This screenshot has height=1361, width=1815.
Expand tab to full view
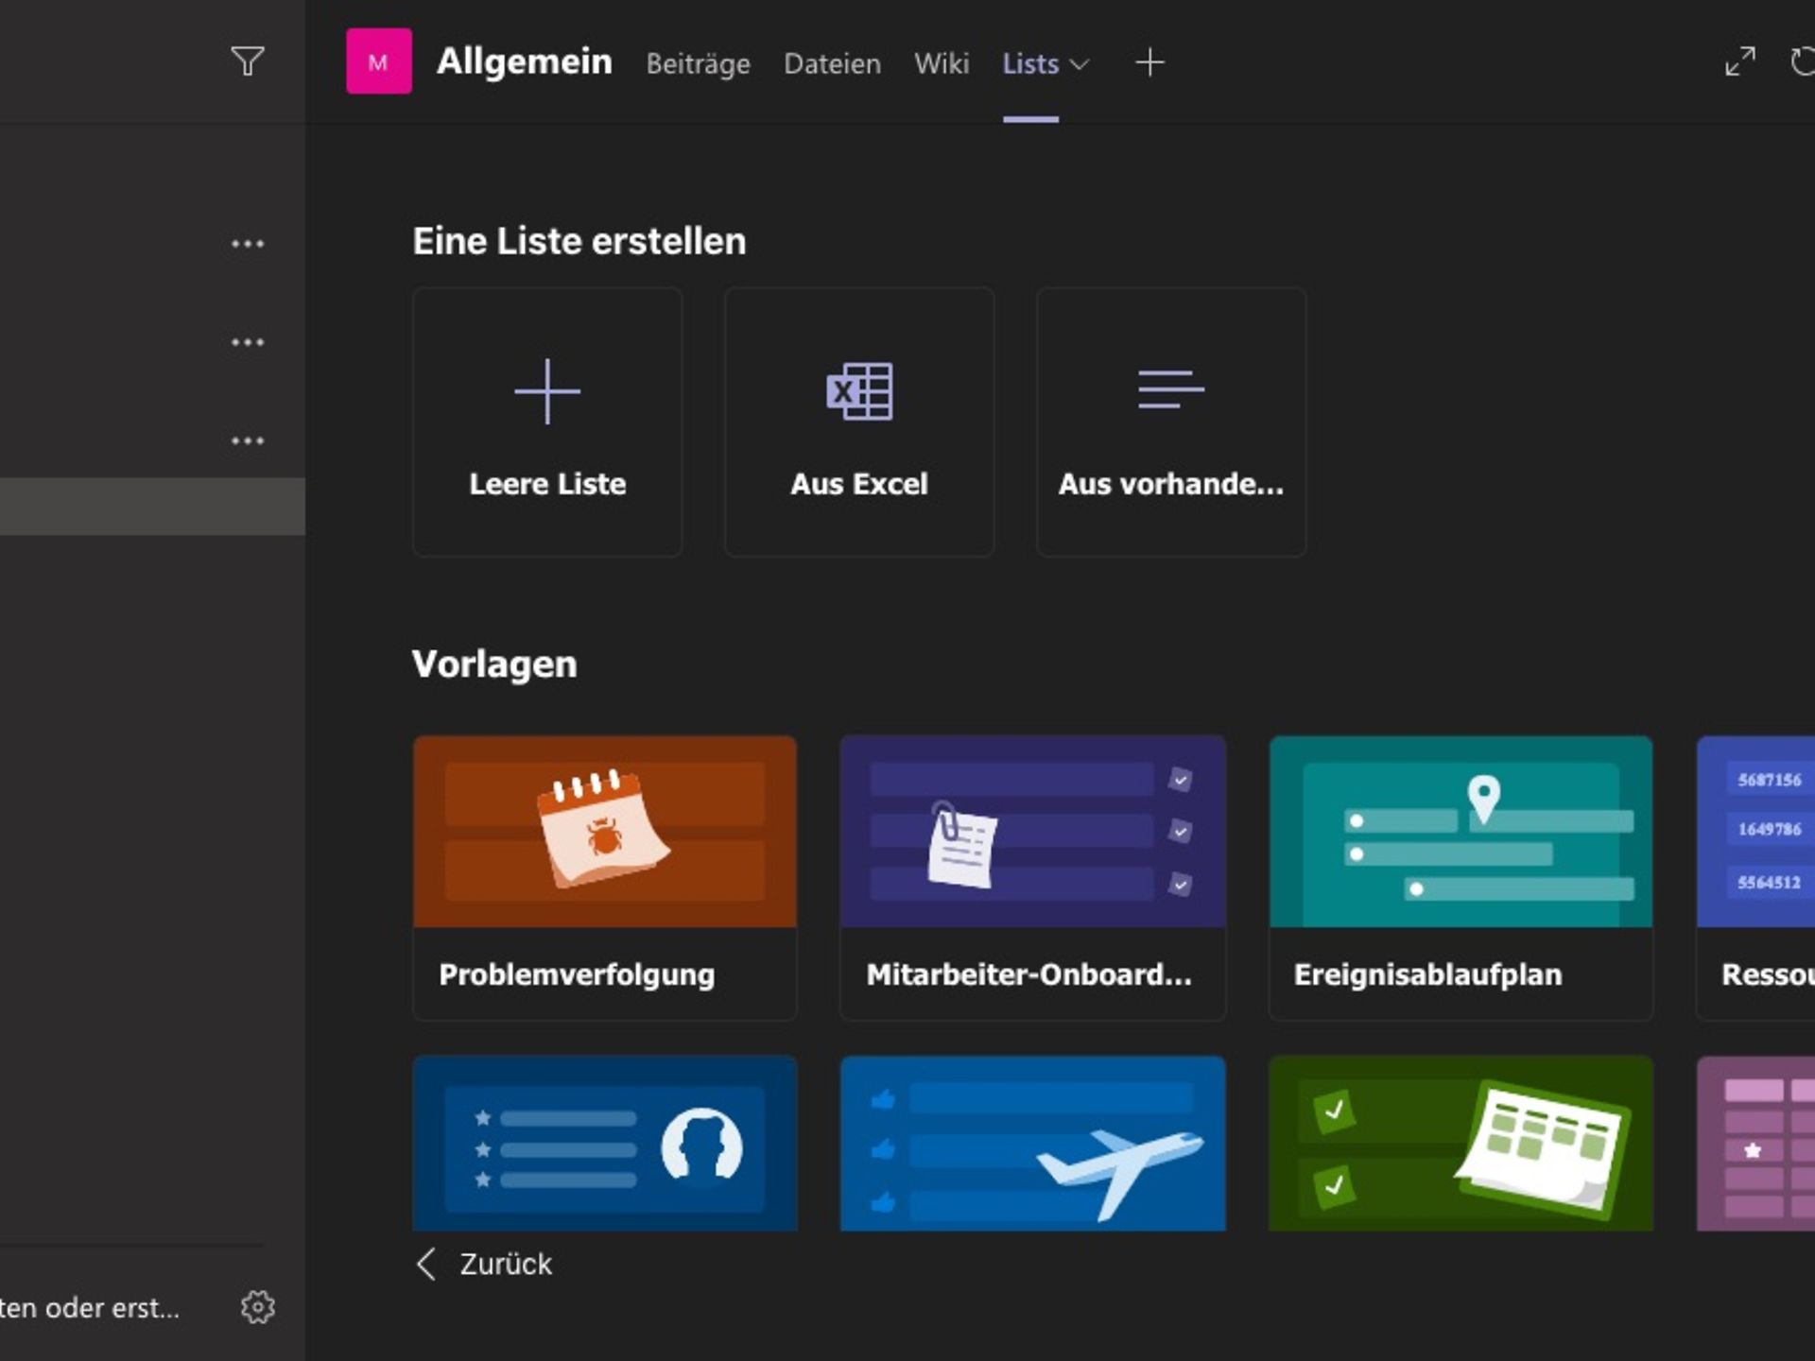coord(1739,61)
